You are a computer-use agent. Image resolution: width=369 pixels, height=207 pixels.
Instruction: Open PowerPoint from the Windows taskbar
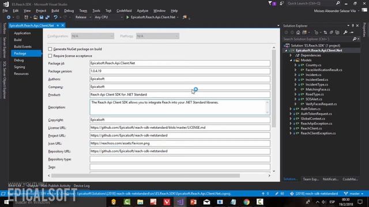pyautogui.click(x=194, y=202)
